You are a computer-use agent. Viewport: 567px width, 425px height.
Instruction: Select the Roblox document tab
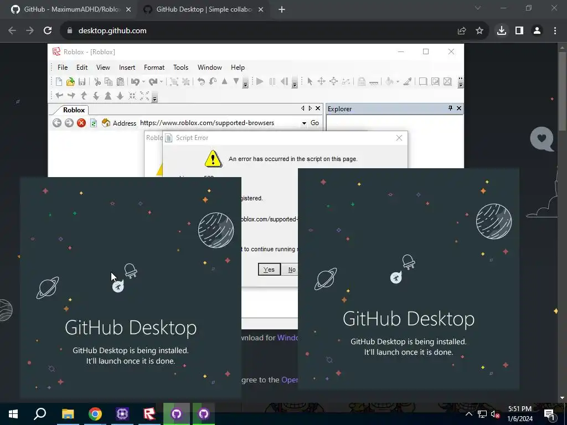coord(74,110)
